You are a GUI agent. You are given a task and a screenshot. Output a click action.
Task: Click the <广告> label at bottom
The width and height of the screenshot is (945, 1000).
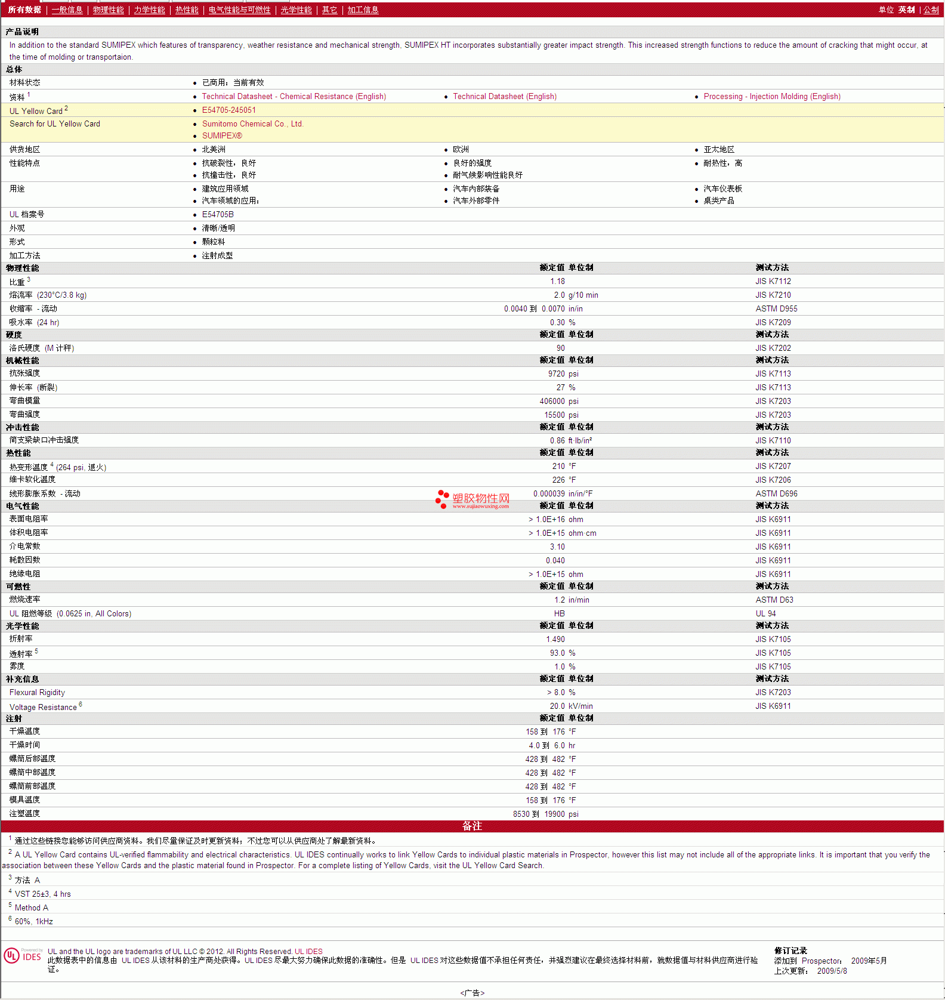pyautogui.click(x=472, y=993)
